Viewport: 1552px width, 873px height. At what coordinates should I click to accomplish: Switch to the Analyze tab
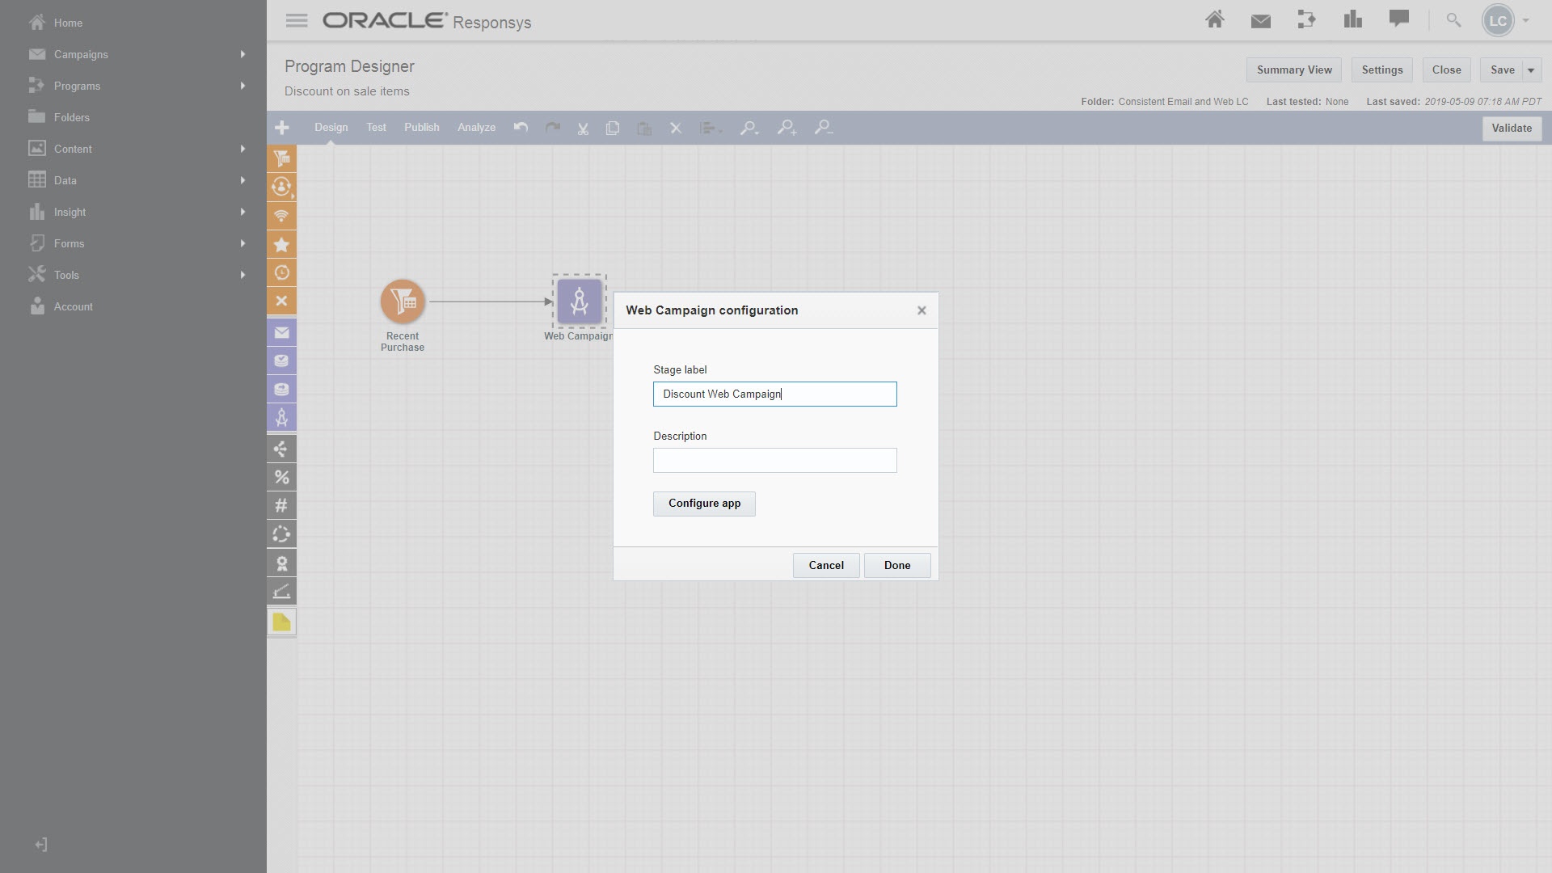[x=476, y=128]
